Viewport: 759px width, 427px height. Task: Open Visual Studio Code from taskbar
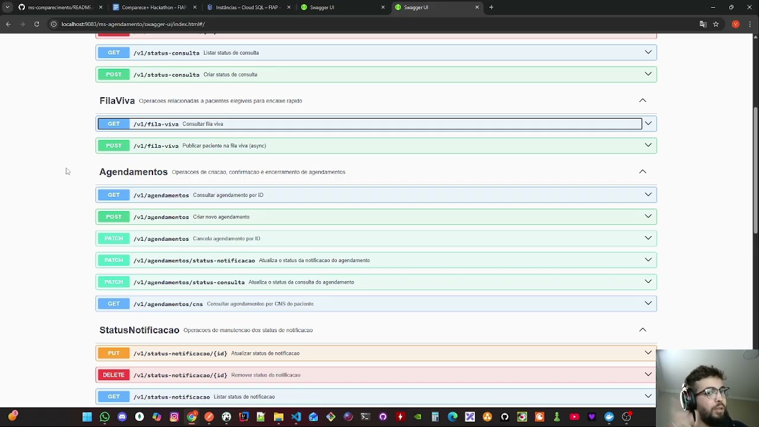pyautogui.click(x=296, y=417)
